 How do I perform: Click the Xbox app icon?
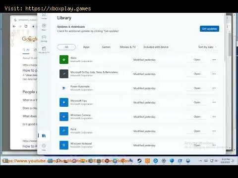click(64, 59)
